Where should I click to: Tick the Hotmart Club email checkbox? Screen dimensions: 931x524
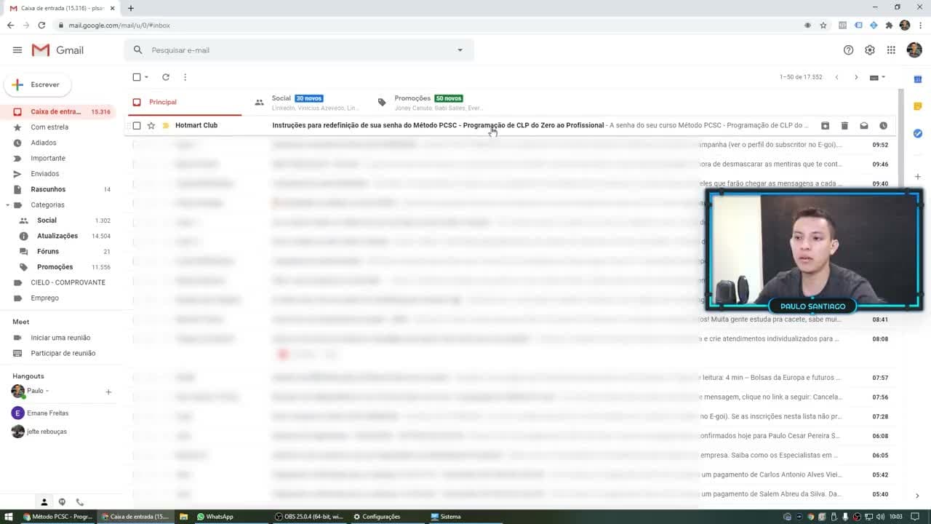point(137,126)
